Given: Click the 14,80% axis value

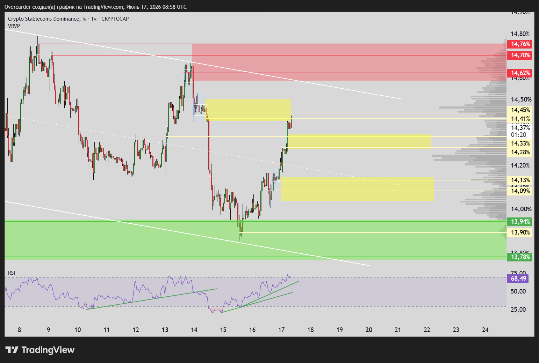Looking at the screenshot, I should (x=520, y=34).
